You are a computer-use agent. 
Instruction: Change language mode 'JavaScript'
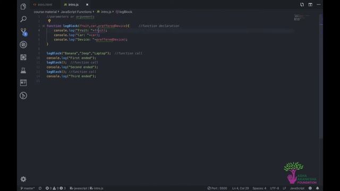click(x=297, y=188)
